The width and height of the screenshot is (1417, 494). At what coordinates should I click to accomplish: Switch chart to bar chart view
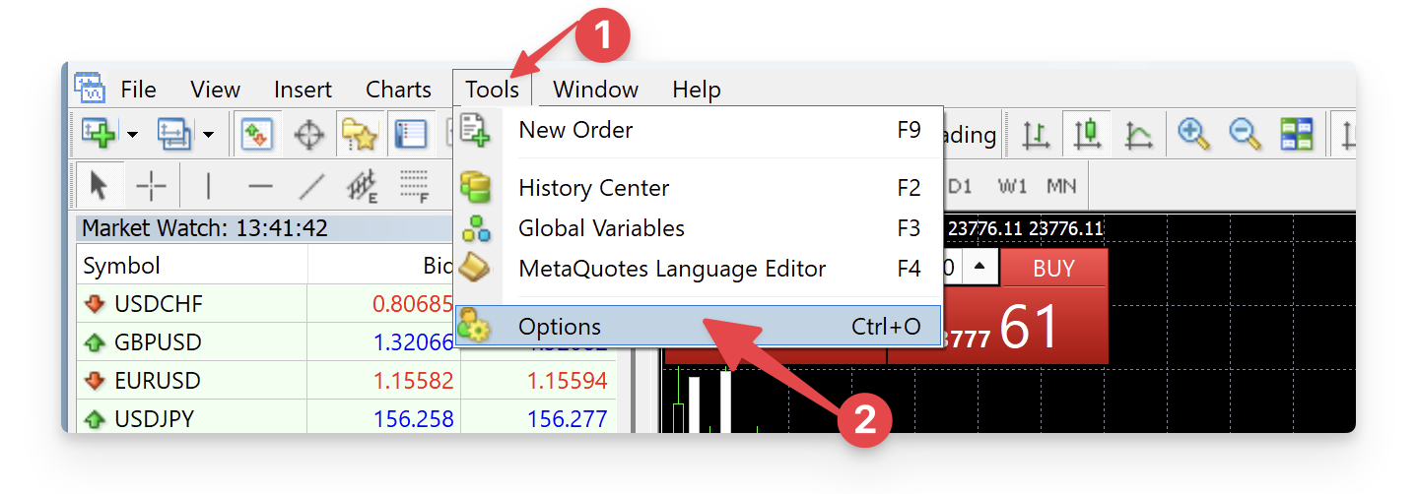click(1036, 134)
